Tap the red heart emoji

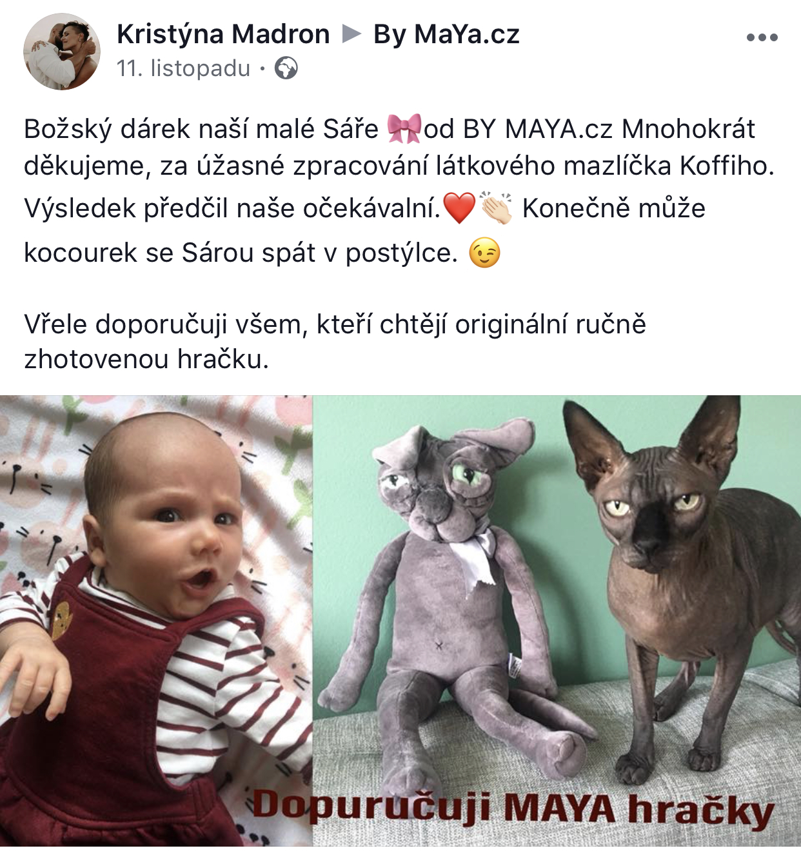[x=460, y=208]
